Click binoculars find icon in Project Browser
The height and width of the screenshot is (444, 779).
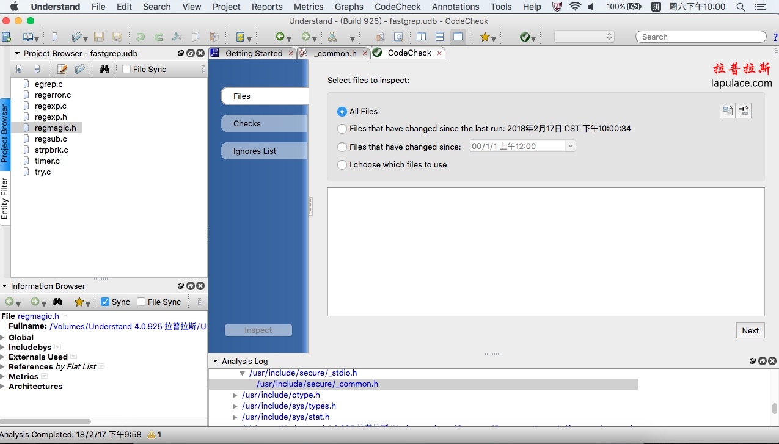pos(104,69)
